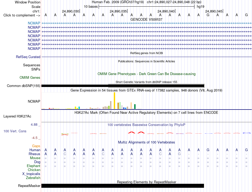Select the Human species label

(35, 150)
